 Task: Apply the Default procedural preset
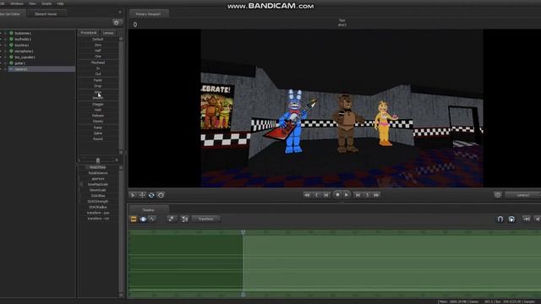[x=98, y=40]
